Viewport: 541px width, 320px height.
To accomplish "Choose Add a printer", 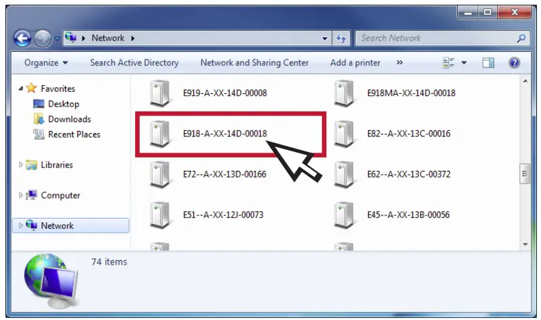I will click(x=355, y=63).
